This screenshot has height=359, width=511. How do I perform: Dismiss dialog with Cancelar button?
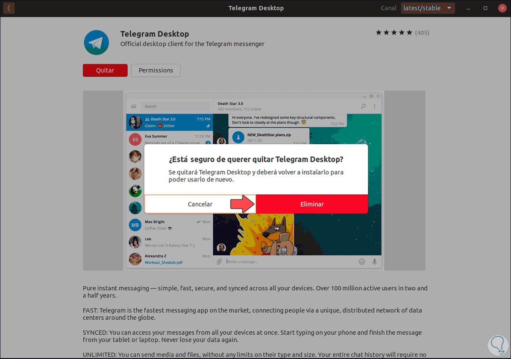(x=200, y=204)
